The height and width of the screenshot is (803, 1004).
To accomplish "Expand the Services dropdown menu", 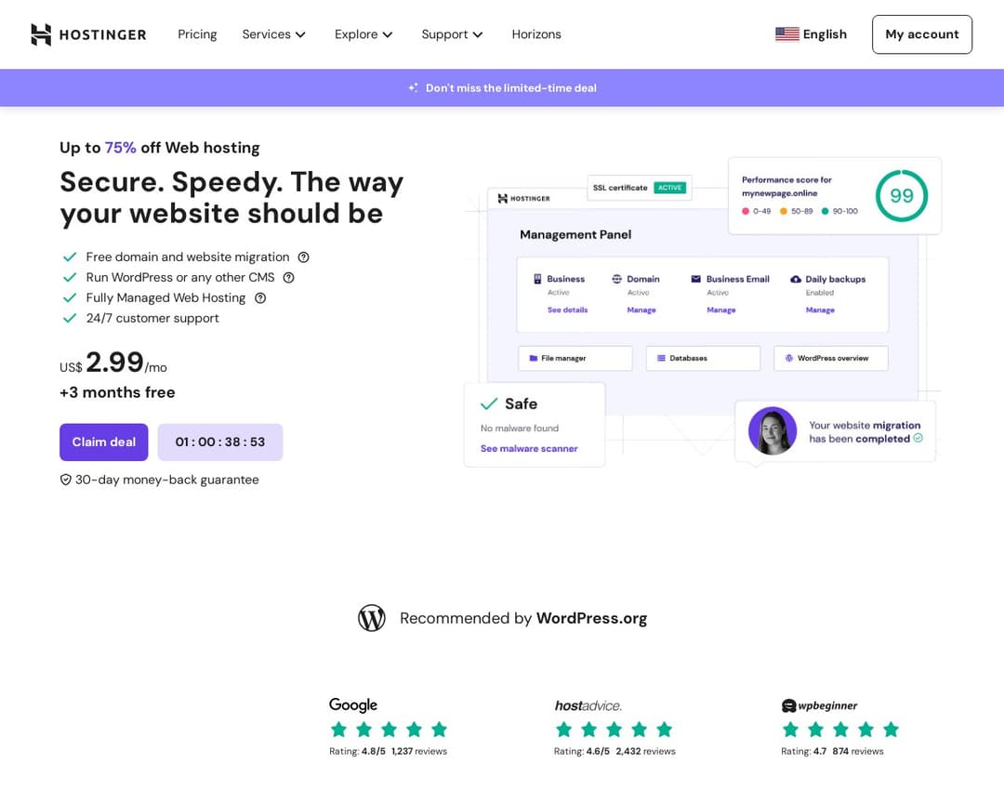I will coord(273,34).
